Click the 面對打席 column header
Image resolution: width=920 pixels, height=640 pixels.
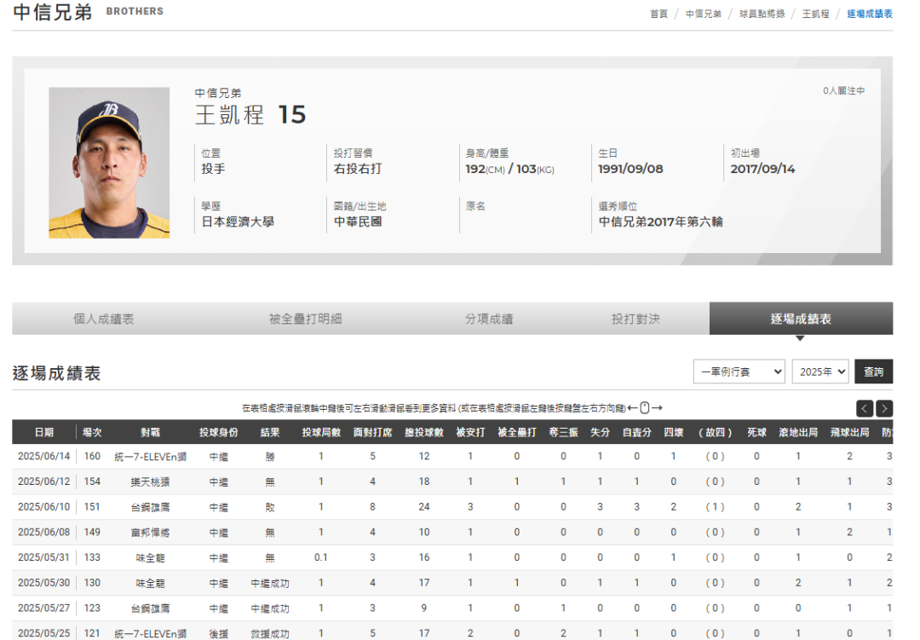click(372, 432)
